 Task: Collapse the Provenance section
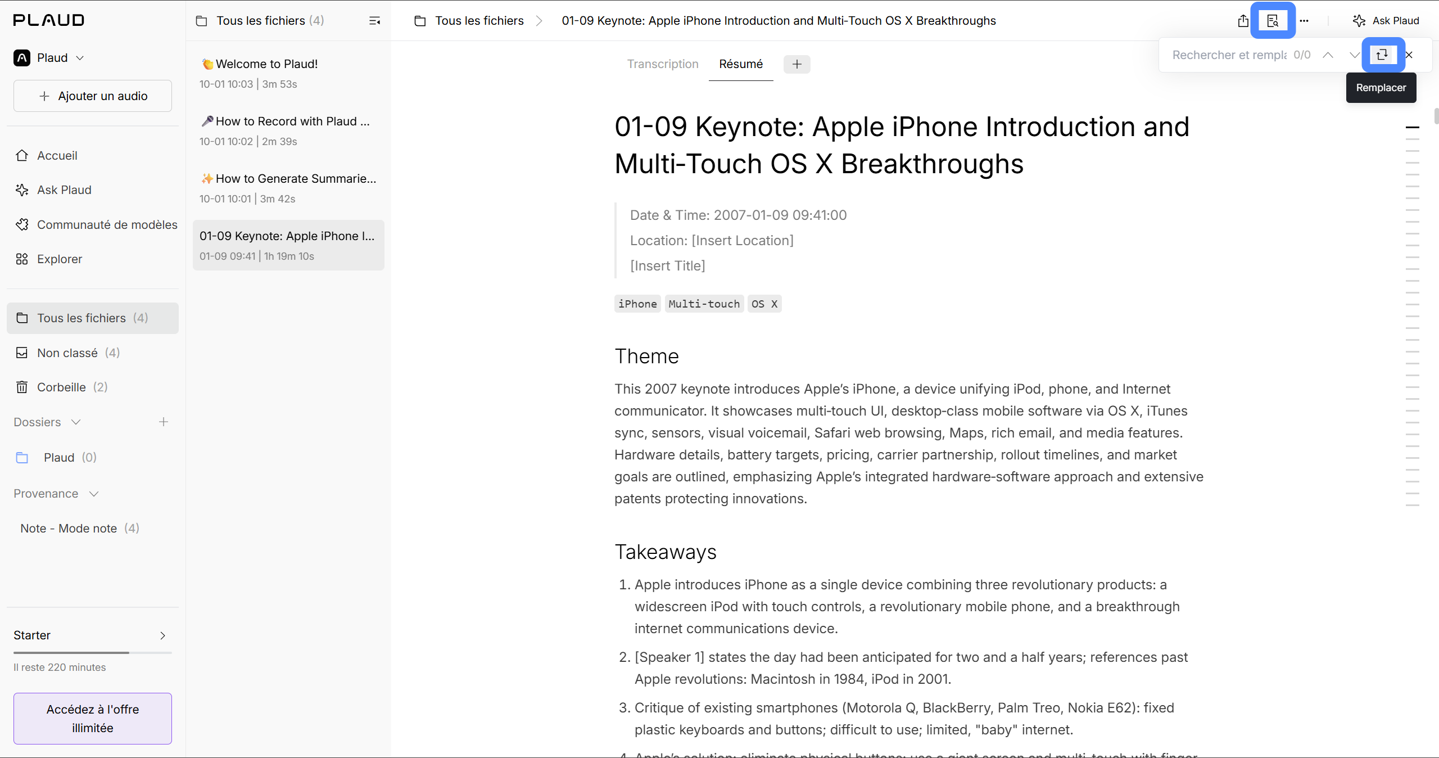(x=94, y=494)
